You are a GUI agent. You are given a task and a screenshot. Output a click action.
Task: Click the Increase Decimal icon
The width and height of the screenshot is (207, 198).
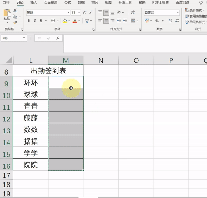170,21
